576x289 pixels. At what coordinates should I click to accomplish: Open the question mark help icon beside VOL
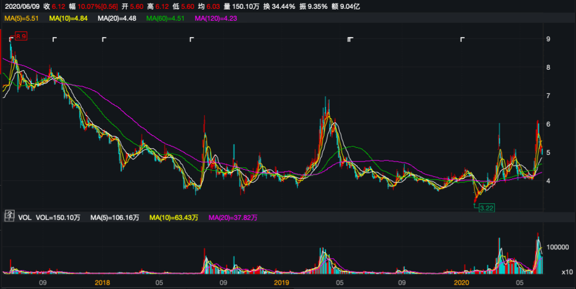9,216
